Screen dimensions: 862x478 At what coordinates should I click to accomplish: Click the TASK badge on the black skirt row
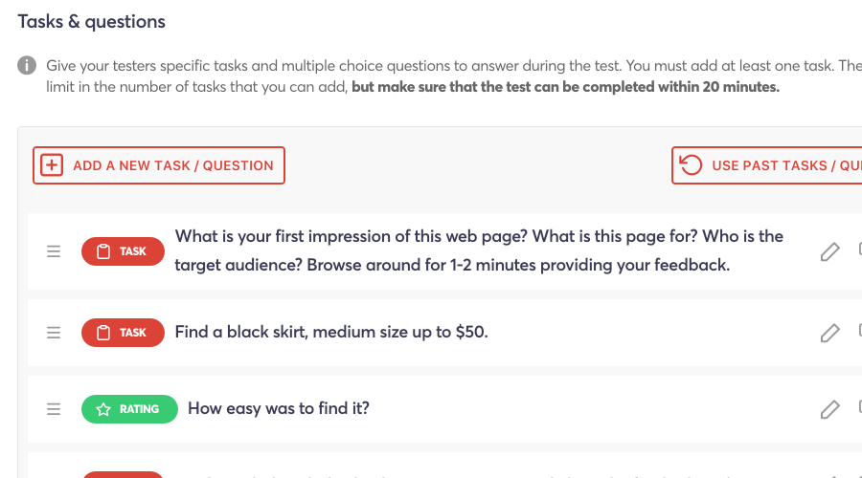[123, 333]
